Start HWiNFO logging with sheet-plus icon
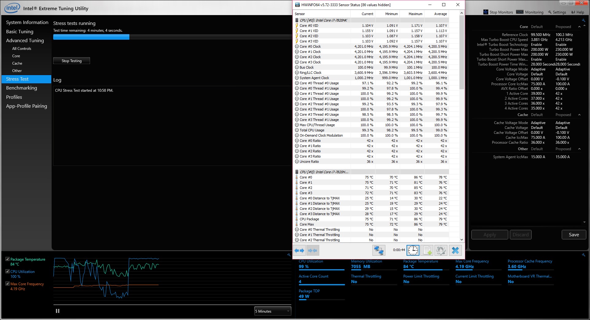Screen dimensions: 590x320 point(427,250)
